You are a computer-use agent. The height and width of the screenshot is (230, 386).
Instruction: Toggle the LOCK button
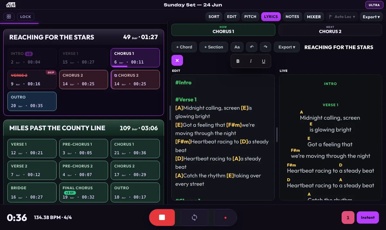(26, 17)
